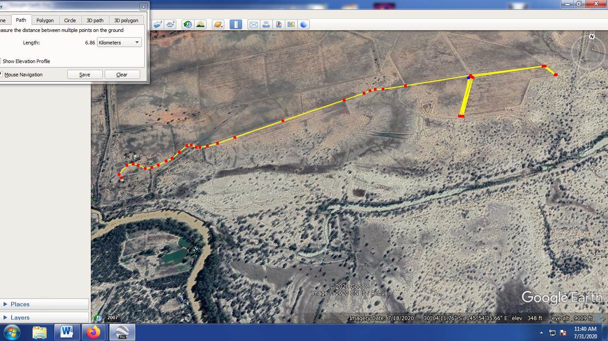Toggle the Mouse Navigation checkbox

pos(1,75)
